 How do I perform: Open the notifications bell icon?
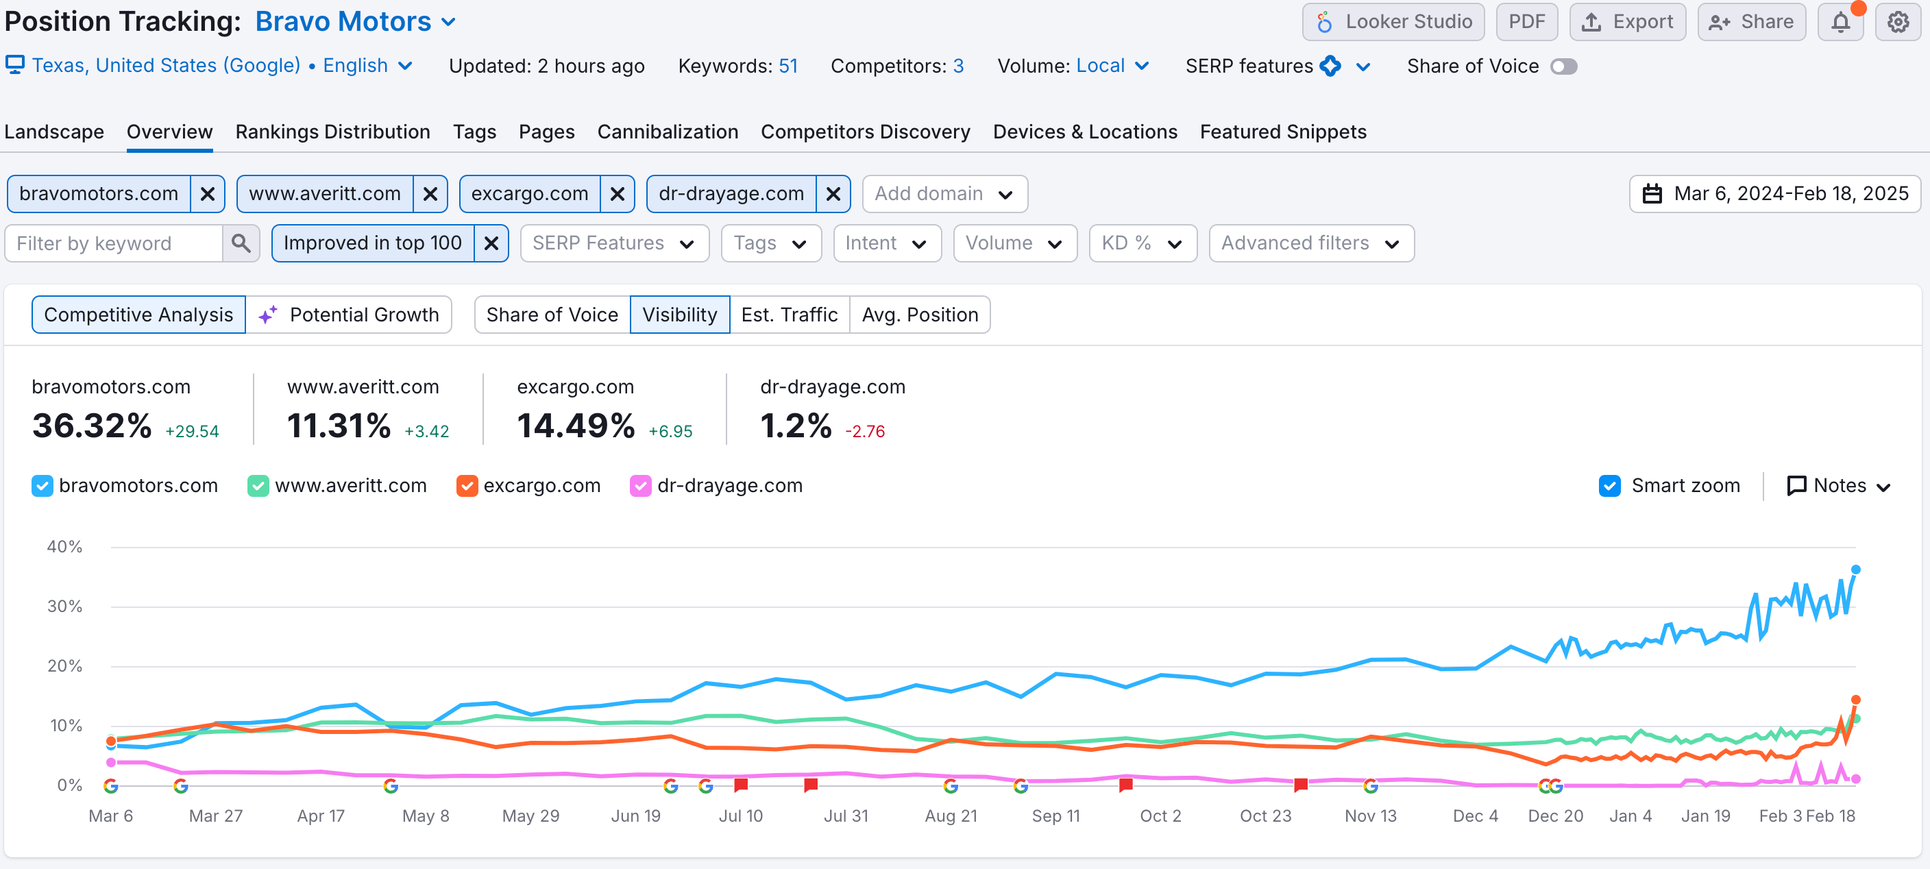[1840, 22]
